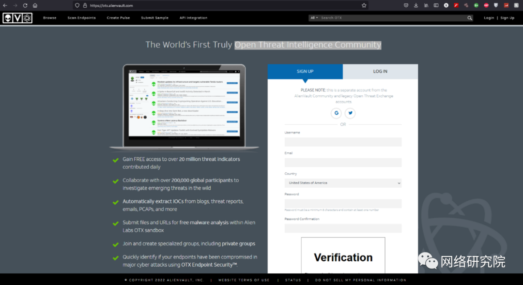Open tracking protection shield in address bar
Image resolution: width=523 pixels, height=285 pixels.
point(77,5)
